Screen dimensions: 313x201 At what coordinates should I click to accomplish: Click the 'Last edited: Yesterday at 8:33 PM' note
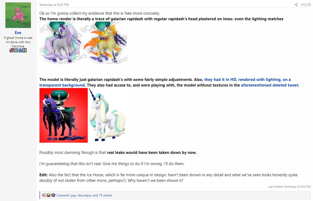pos(289,187)
